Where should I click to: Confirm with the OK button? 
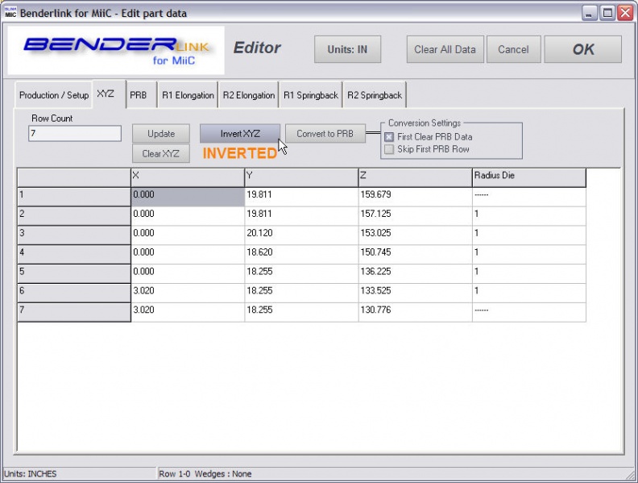click(582, 49)
